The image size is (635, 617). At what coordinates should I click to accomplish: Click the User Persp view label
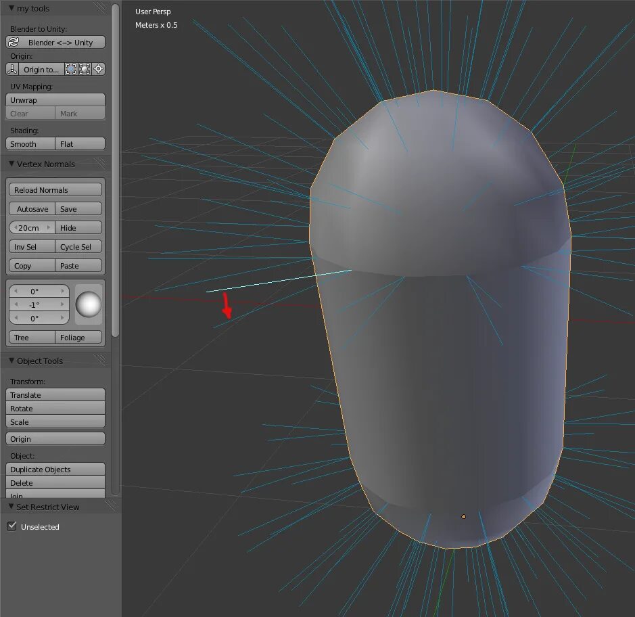pyautogui.click(x=153, y=12)
